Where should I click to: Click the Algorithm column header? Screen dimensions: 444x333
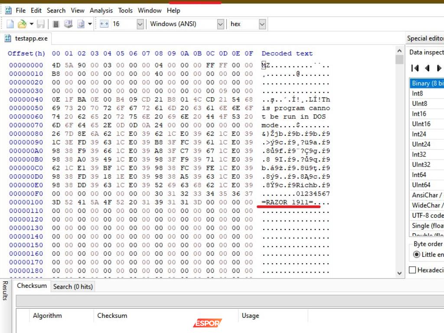tap(47, 316)
